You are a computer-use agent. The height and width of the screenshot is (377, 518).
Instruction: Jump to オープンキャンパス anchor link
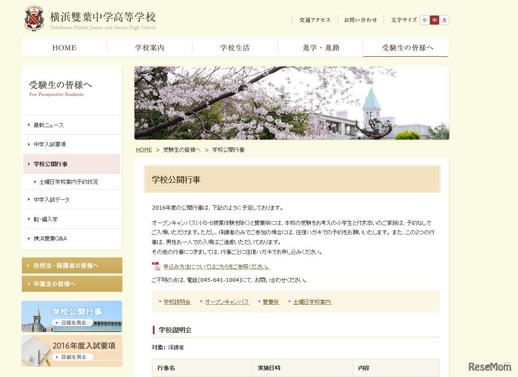coord(227,302)
